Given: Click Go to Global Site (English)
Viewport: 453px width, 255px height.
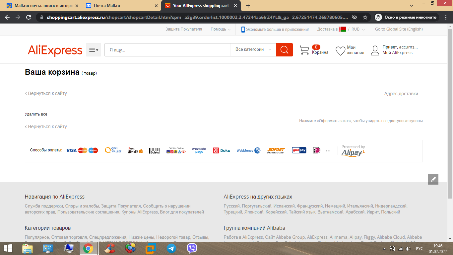Looking at the screenshot, I should click(399, 29).
